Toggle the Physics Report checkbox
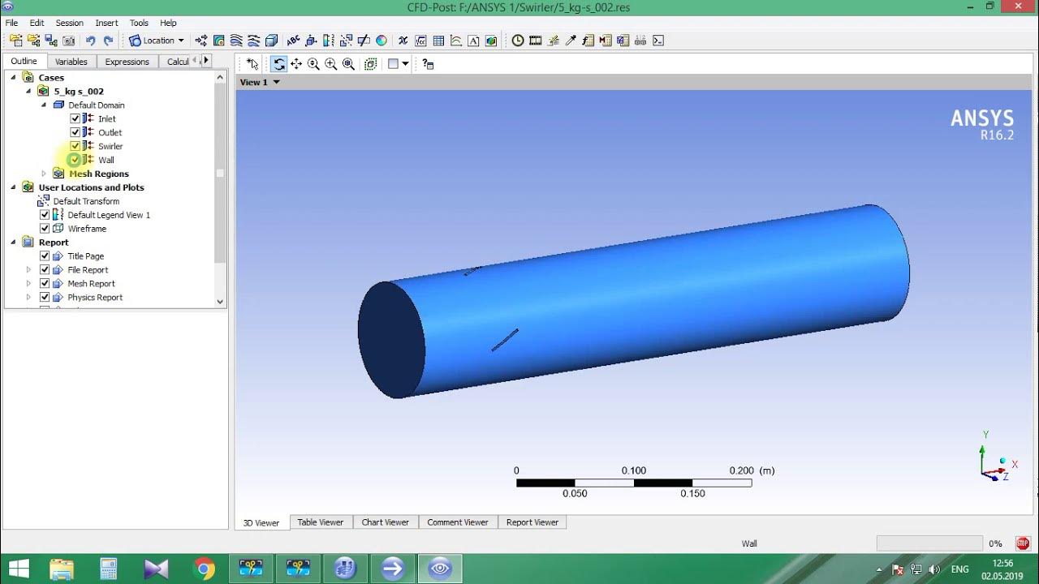Viewport: 1039px width, 584px height. pyautogui.click(x=45, y=298)
